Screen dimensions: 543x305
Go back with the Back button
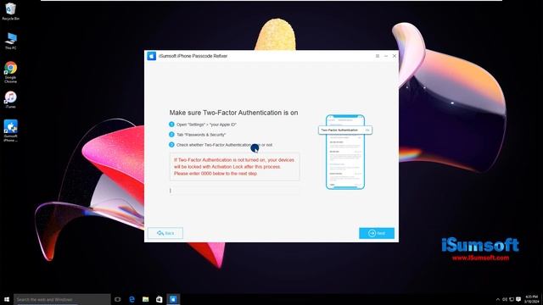point(165,233)
